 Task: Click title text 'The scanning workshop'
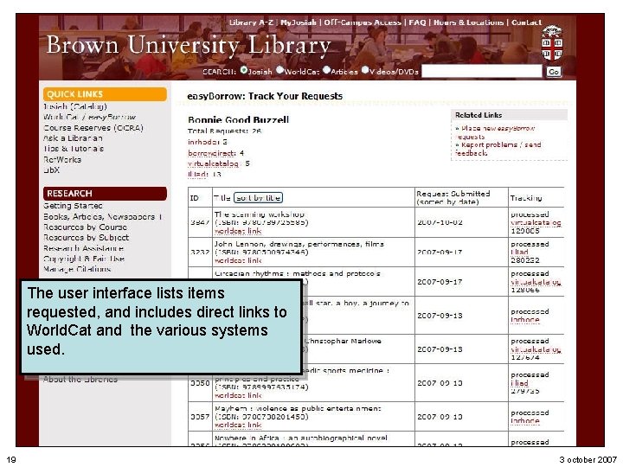[x=260, y=214]
